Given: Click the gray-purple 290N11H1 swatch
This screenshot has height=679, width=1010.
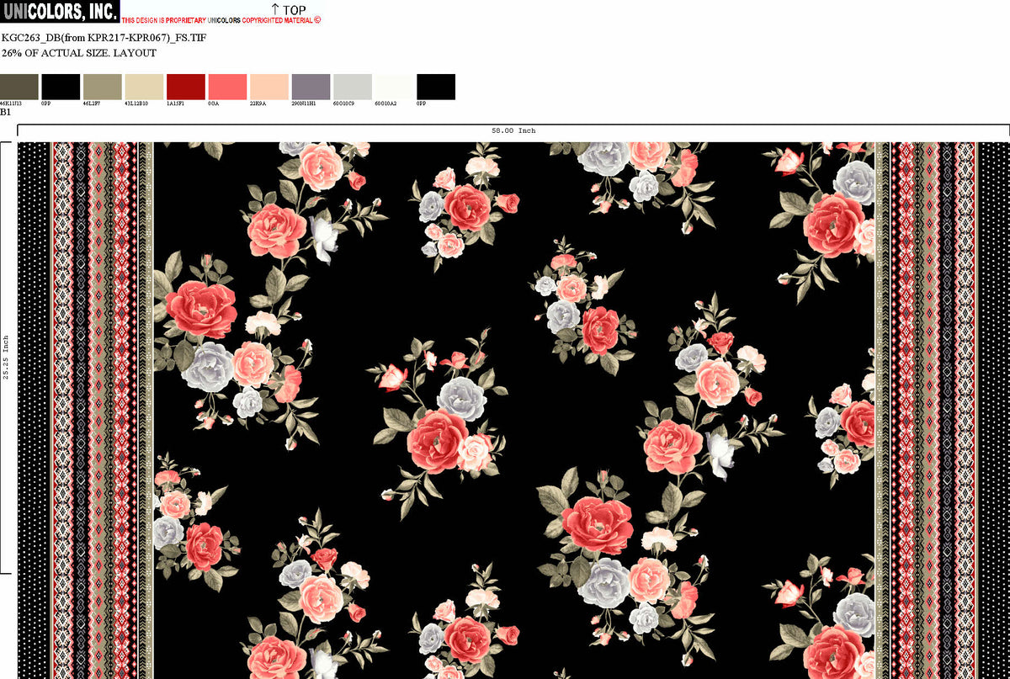Looking at the screenshot, I should pyautogui.click(x=311, y=87).
